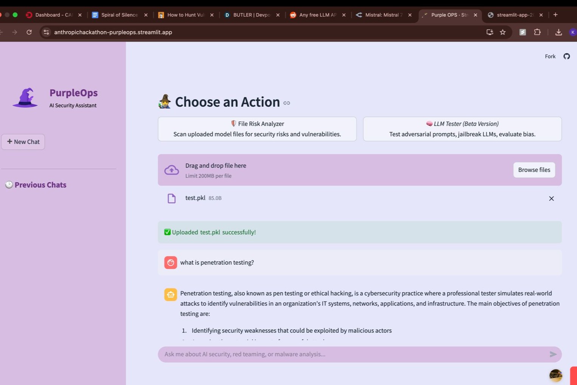577x385 pixels.
Task: Click the assistant robot avatar icon
Action: coord(171,295)
